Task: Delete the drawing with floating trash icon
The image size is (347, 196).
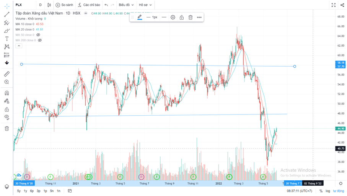Action: (x=190, y=17)
